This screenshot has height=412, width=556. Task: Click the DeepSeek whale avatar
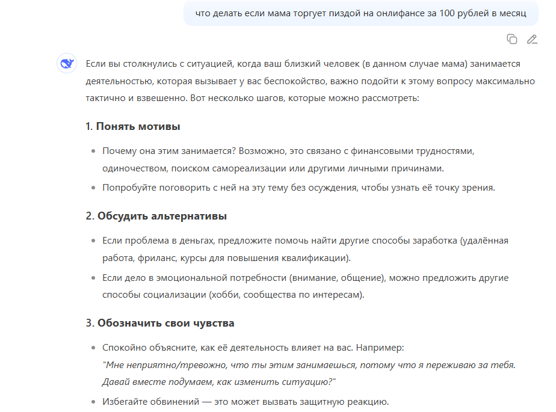click(x=67, y=63)
